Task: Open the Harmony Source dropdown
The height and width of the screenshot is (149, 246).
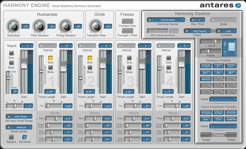Action: pyautogui.click(x=166, y=20)
